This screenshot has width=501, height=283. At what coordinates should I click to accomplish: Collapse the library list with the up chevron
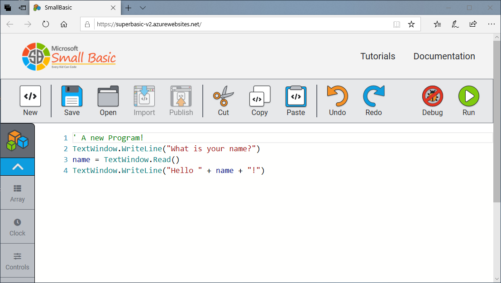click(x=18, y=167)
